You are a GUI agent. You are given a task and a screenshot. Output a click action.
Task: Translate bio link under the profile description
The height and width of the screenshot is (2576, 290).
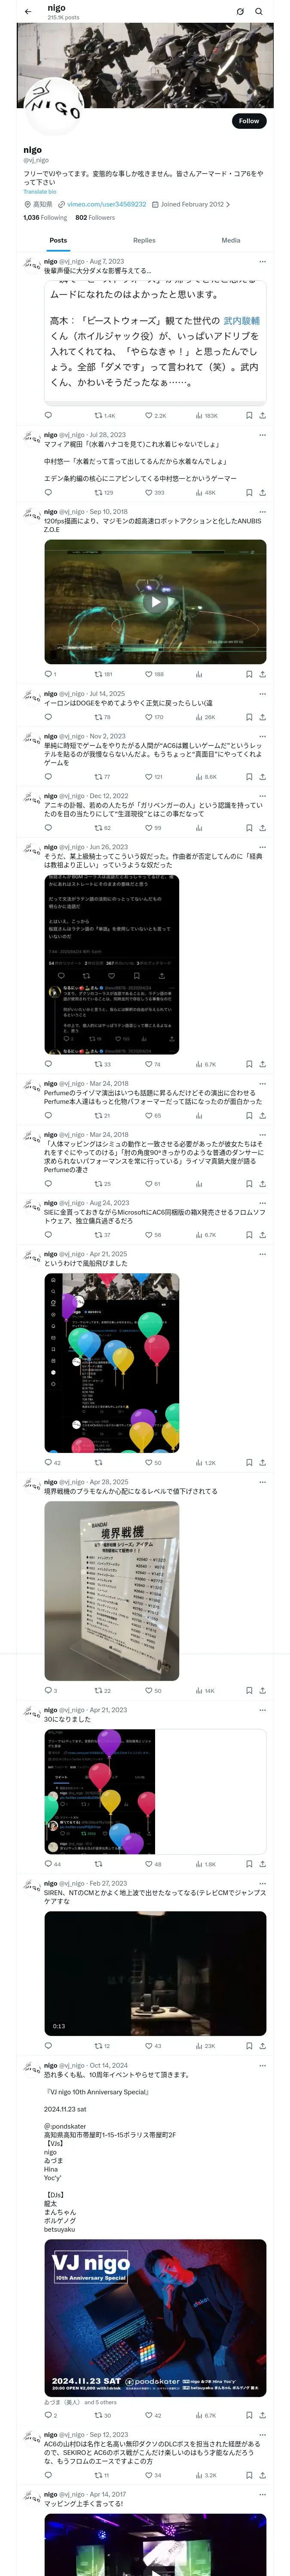click(x=40, y=191)
